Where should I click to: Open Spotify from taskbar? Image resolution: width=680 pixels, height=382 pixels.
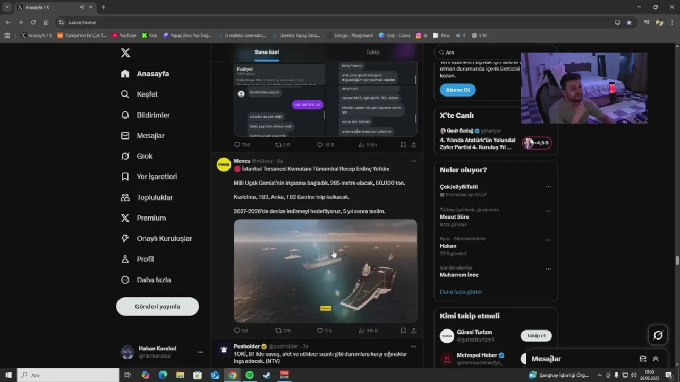(249, 375)
